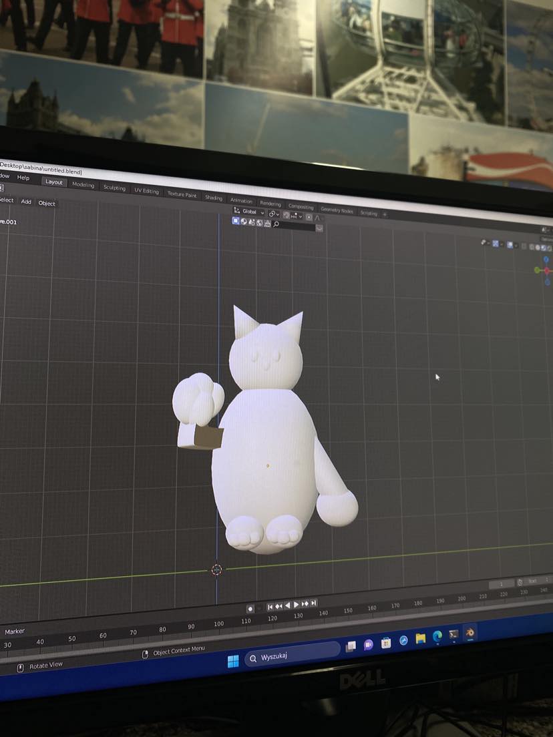This screenshot has height=737, width=553.
Task: Click the green Y axis on navigation gizmo
Action: click(x=536, y=270)
